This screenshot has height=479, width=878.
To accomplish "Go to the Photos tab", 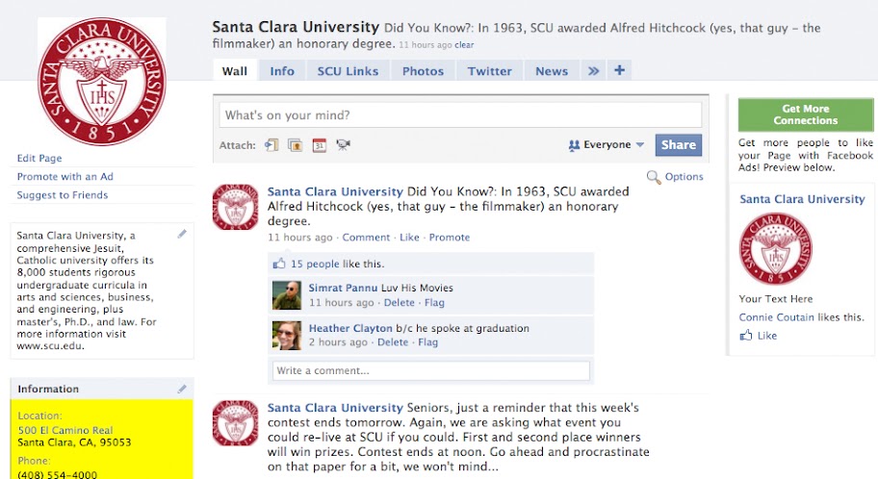I will click(423, 71).
